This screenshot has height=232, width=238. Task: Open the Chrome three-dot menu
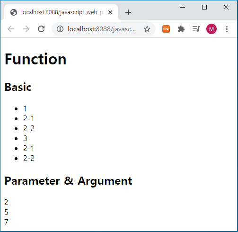[x=227, y=29]
